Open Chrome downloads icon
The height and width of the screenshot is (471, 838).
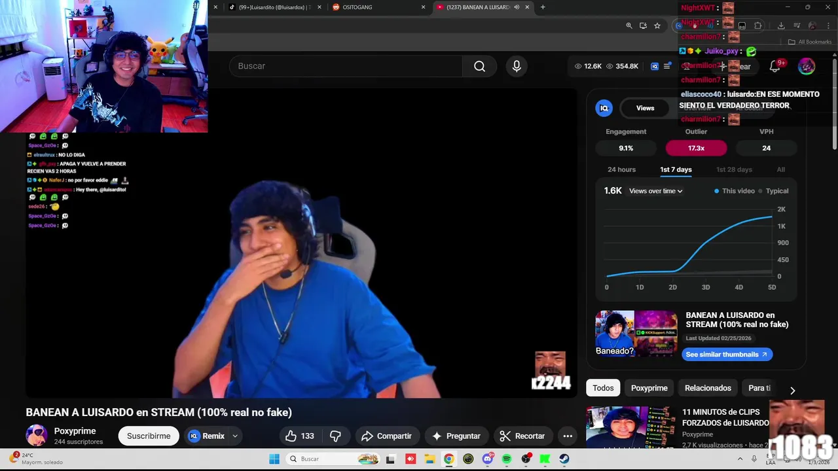[x=781, y=26]
